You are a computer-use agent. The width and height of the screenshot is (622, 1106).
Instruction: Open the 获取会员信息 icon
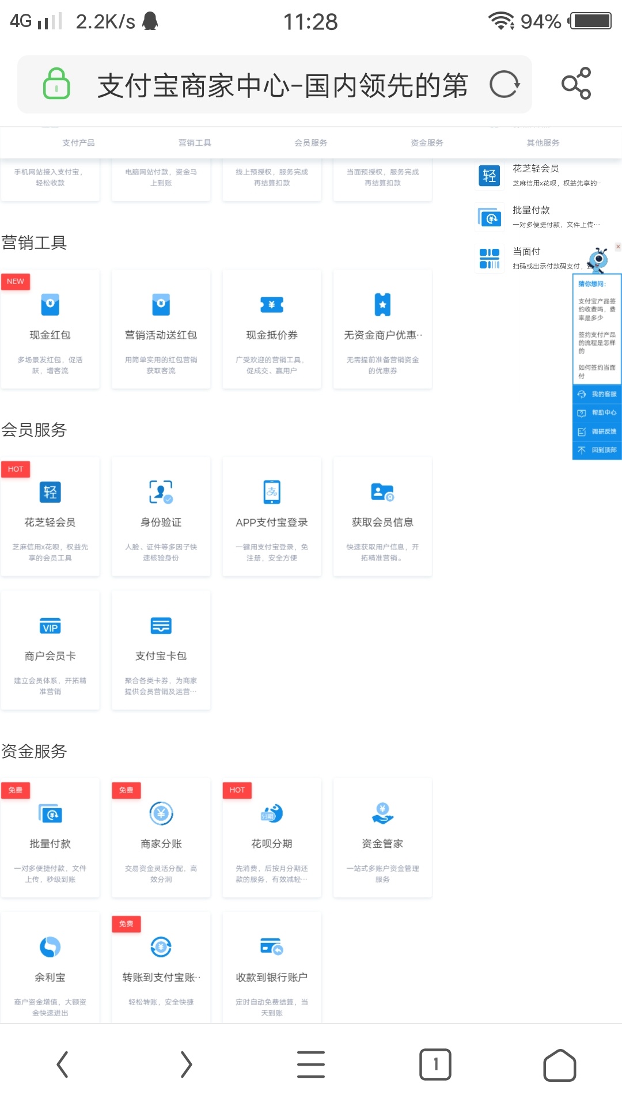pos(382,492)
